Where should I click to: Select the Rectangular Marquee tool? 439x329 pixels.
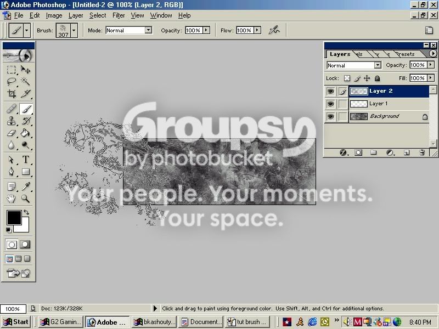[11, 70]
